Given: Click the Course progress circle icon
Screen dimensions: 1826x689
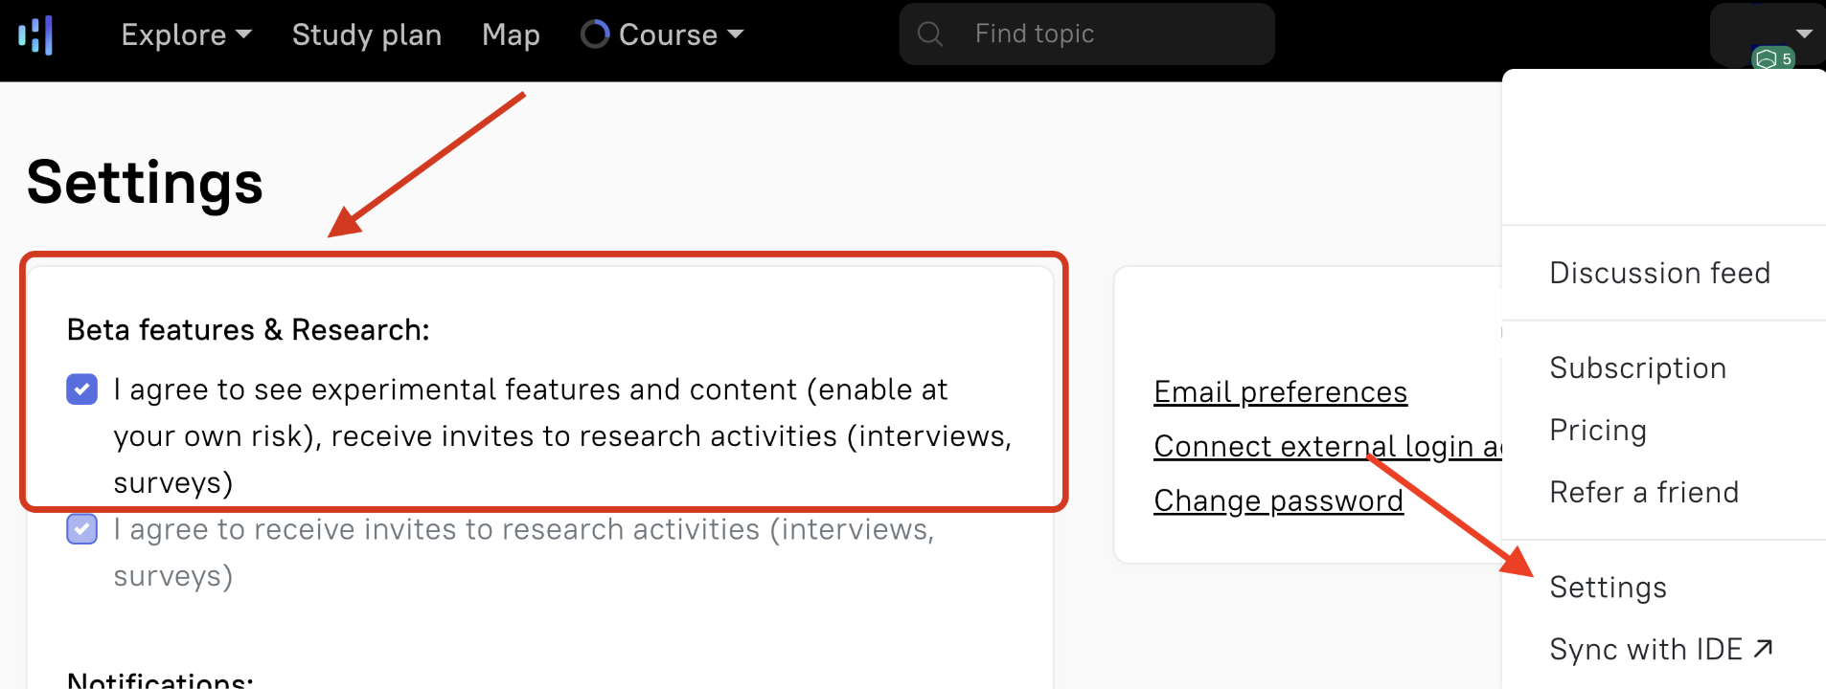Looking at the screenshot, I should (595, 34).
